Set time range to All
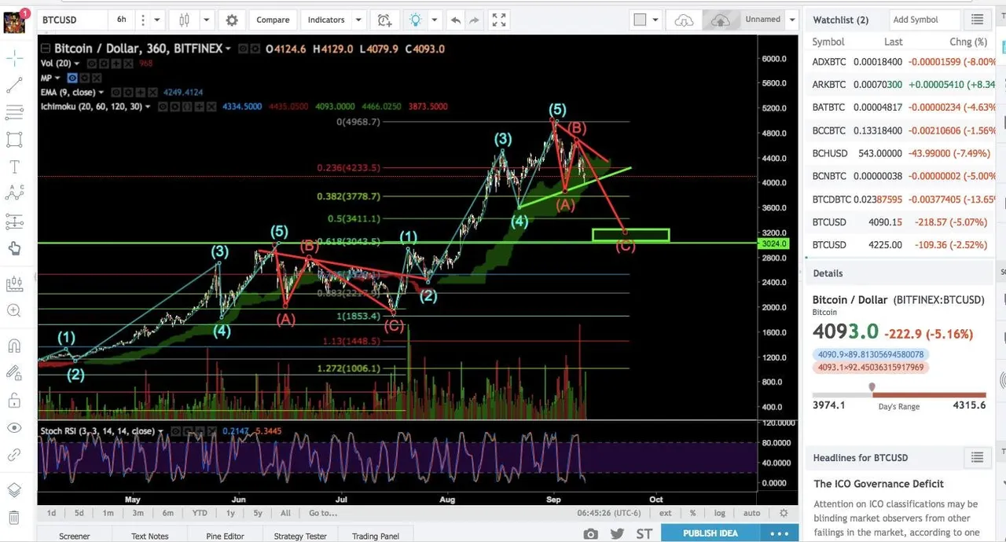 (285, 513)
